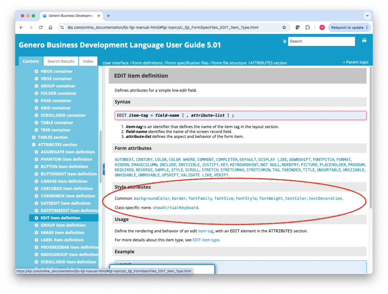Open the Extensions puzzle icon
This screenshot has width=388, height=294.
coord(307,28)
